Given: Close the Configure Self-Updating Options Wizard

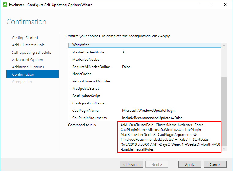Looking at the screenshot, I should tap(226, 5).
